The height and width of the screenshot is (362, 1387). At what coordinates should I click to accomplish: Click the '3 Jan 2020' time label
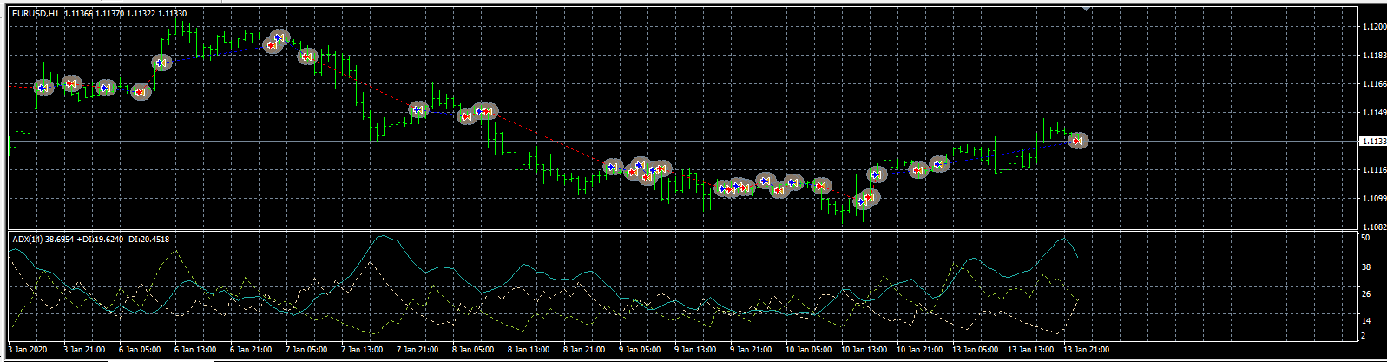point(27,350)
